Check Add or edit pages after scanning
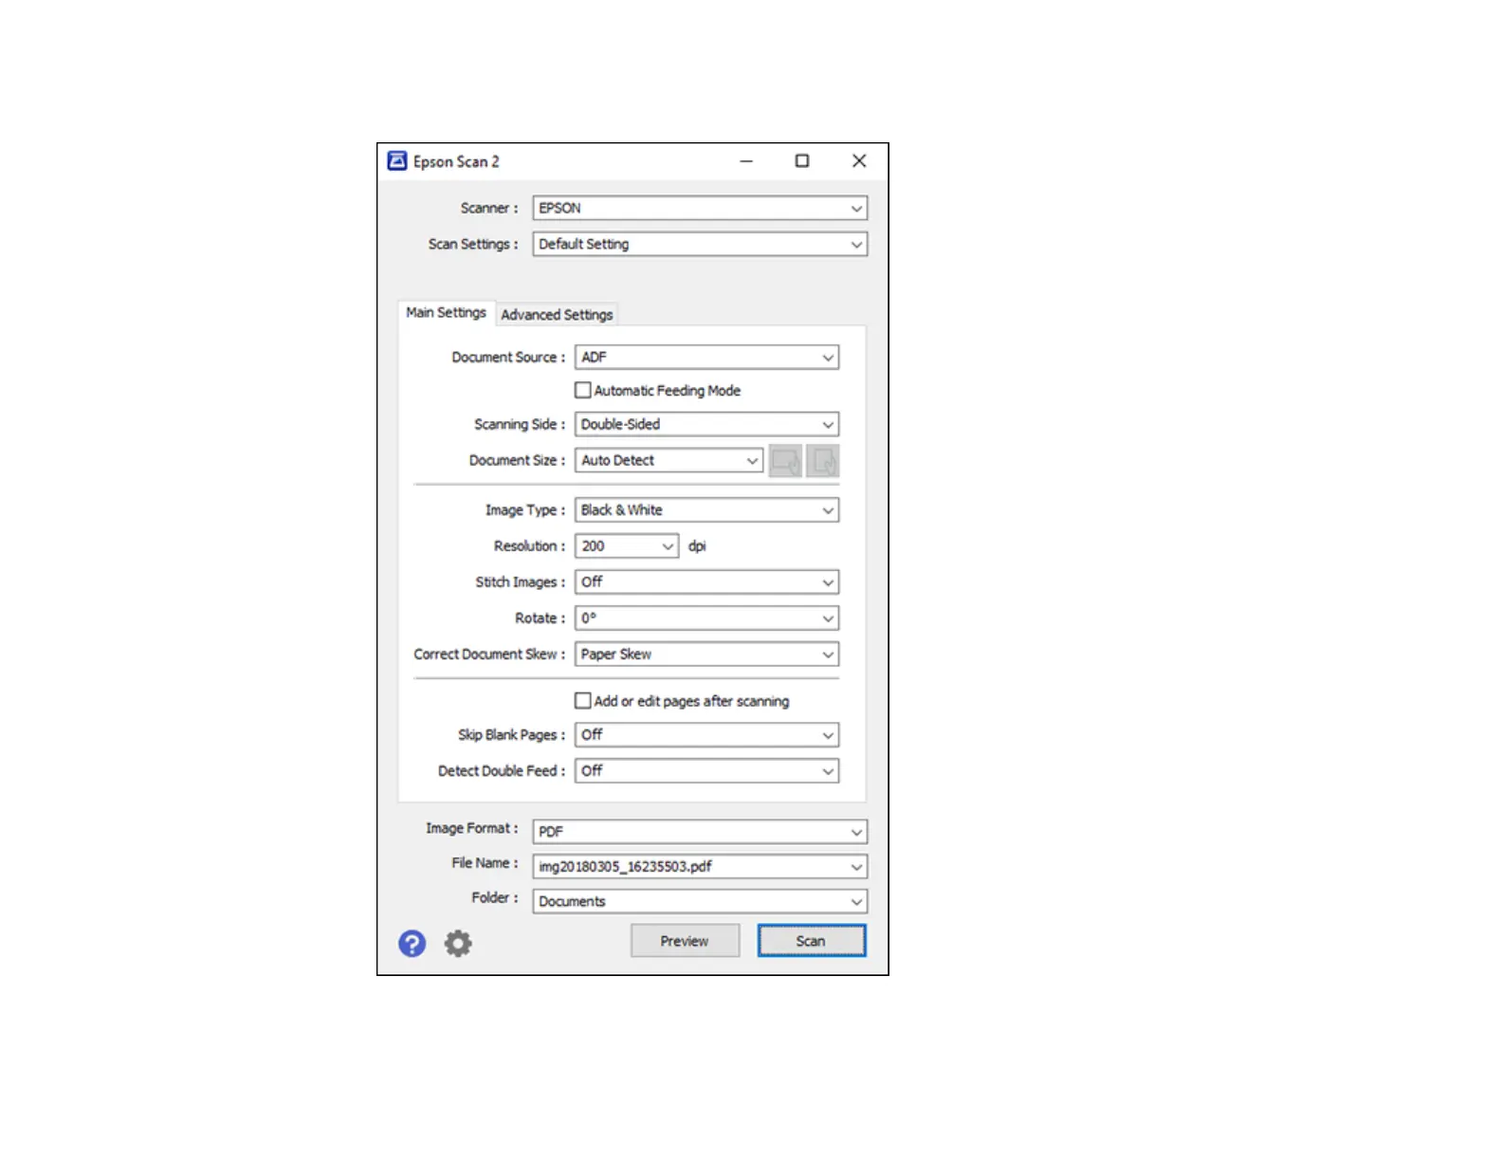 [x=583, y=701]
